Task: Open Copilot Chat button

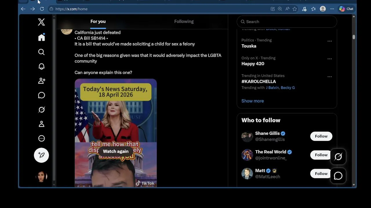Action: (346, 9)
